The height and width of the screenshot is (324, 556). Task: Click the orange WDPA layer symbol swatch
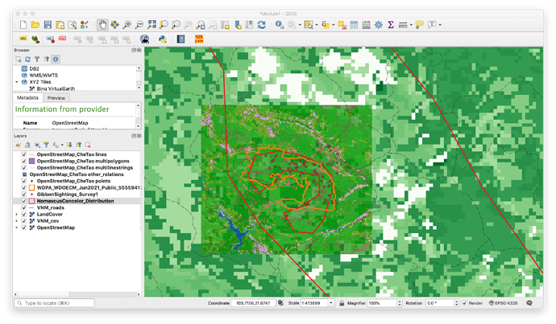coord(31,188)
